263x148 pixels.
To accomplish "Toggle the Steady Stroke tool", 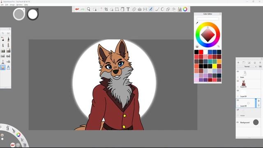I will pos(151,9).
